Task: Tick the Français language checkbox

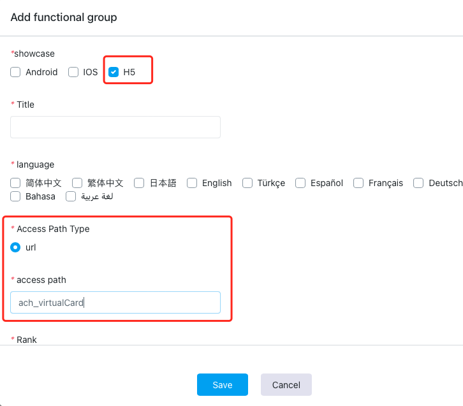Action: 358,183
